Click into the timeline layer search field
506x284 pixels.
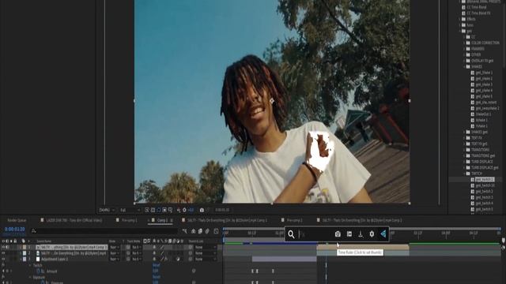(x=104, y=231)
